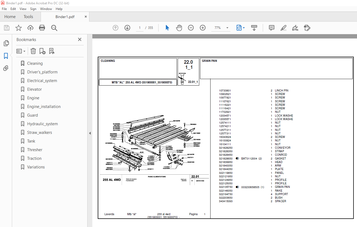Open the Find text magnifier icon

pos(54,28)
